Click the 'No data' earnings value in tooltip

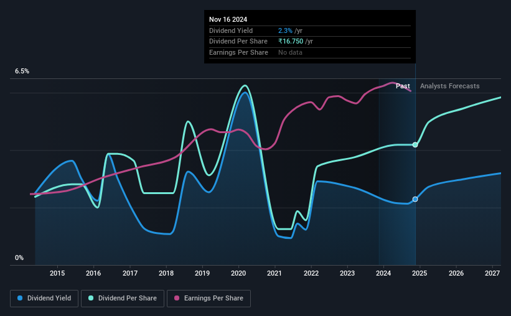coord(290,52)
